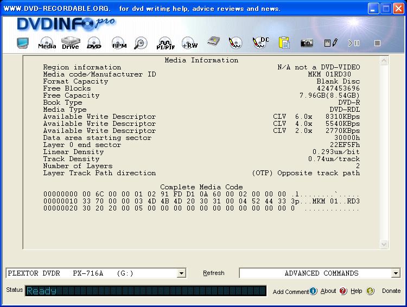Click the play/pause toolbar button
Image resolution: width=407 pixels, height=307 pixels.
[353, 43]
